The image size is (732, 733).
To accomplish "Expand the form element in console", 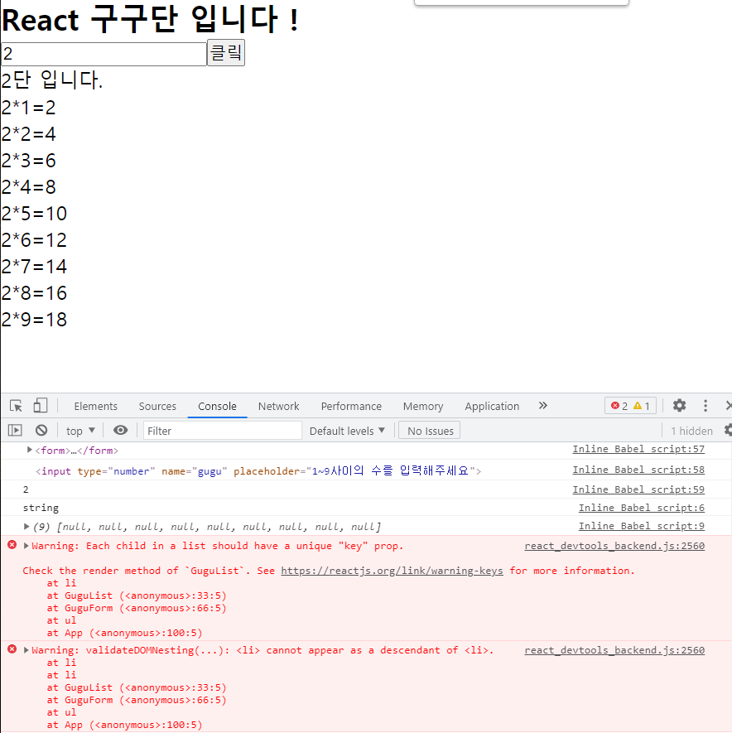I will (30, 450).
